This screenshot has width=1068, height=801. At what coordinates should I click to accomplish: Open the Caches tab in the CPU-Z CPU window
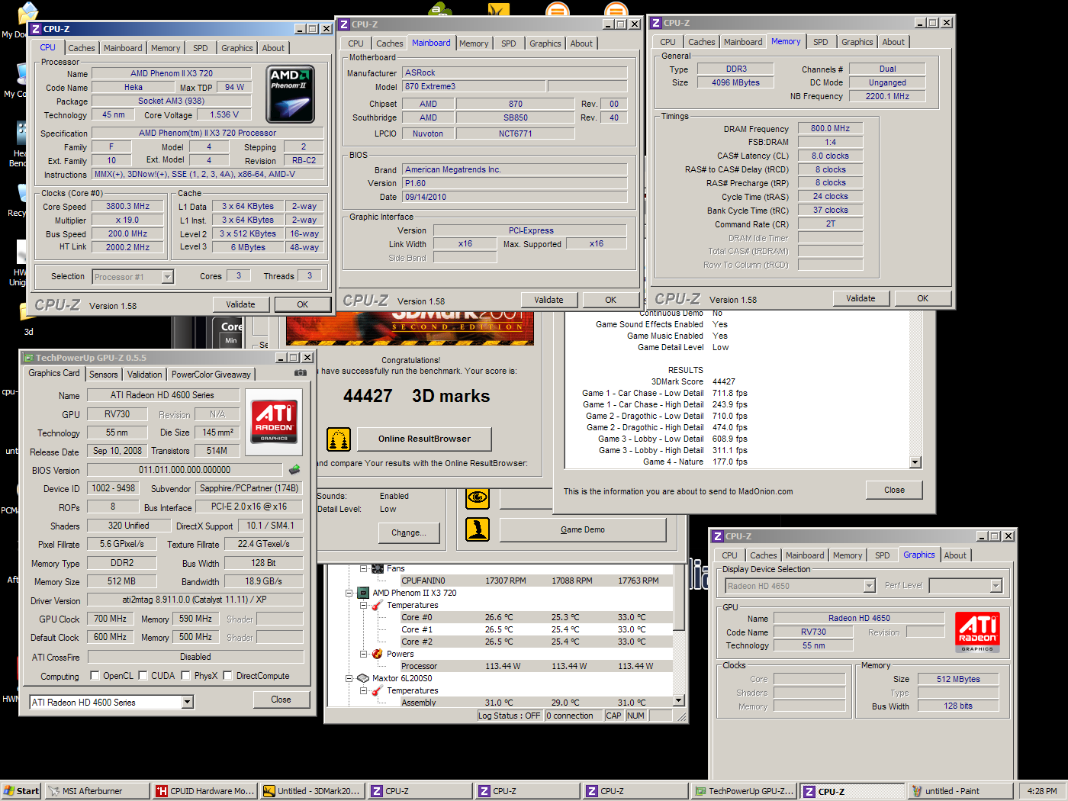tap(82, 48)
